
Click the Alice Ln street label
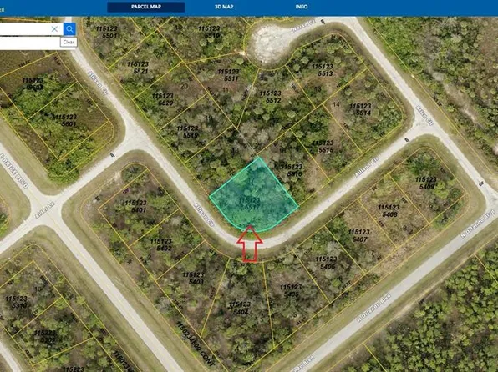45,210
